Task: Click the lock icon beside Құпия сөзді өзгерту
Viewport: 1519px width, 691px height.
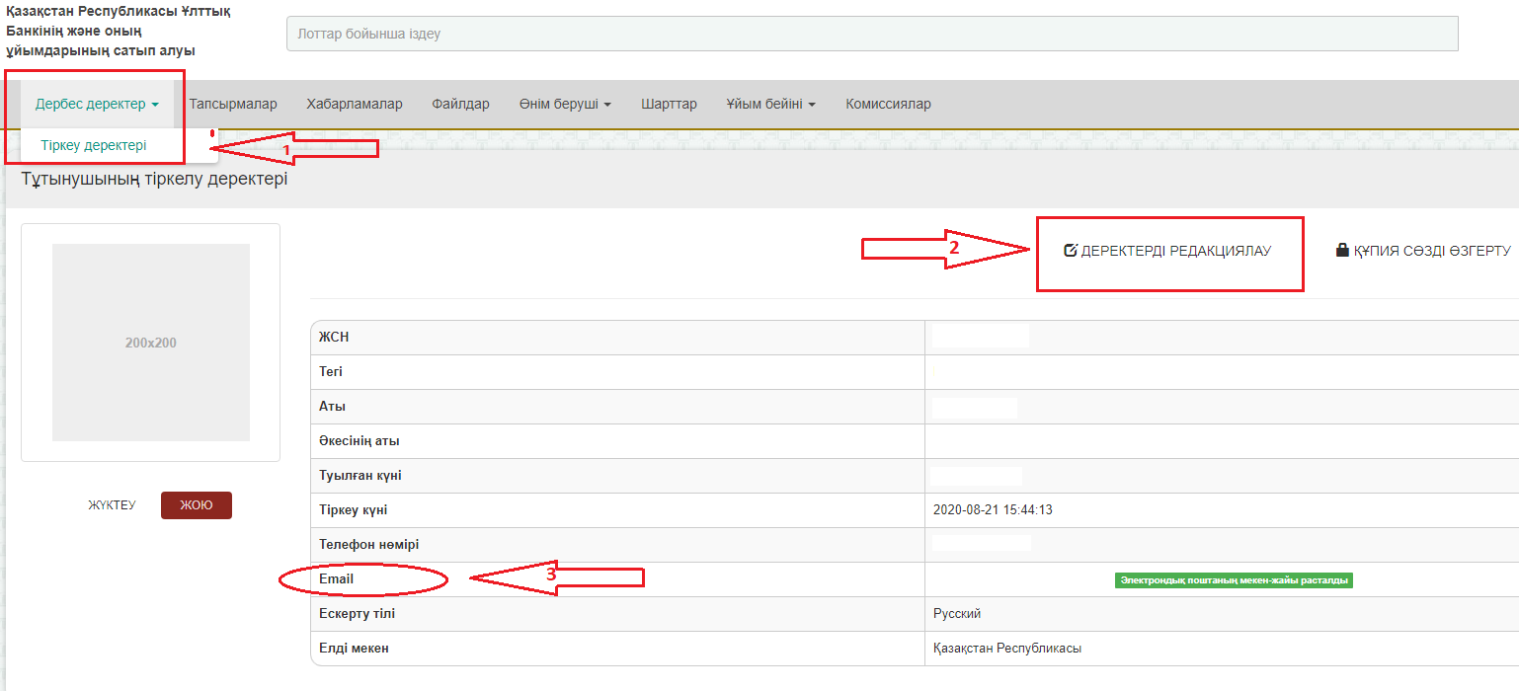Action: point(1342,251)
